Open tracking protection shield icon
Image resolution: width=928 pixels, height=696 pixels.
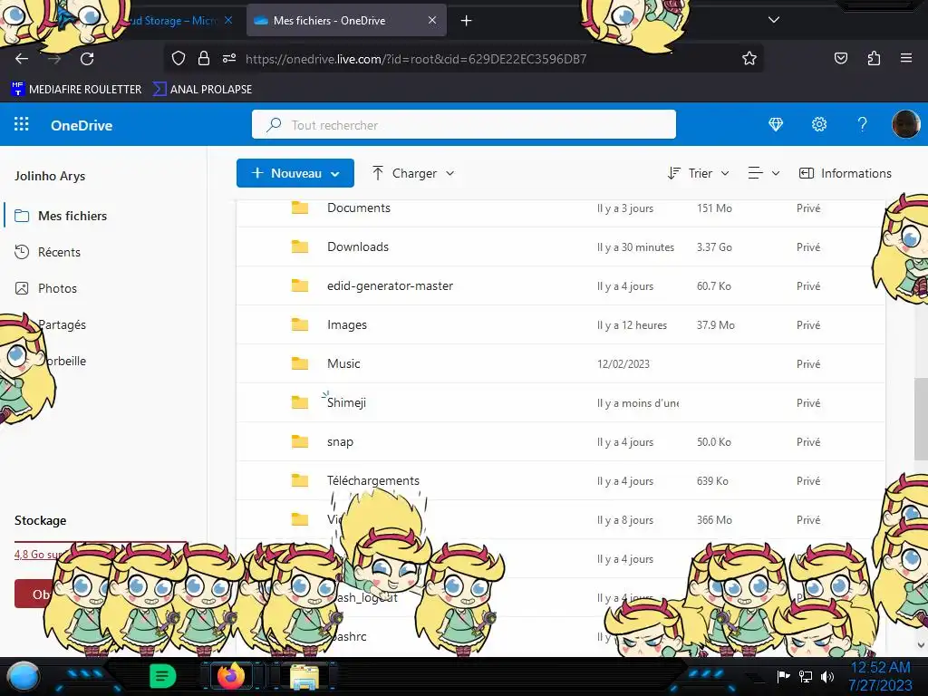[x=179, y=58]
